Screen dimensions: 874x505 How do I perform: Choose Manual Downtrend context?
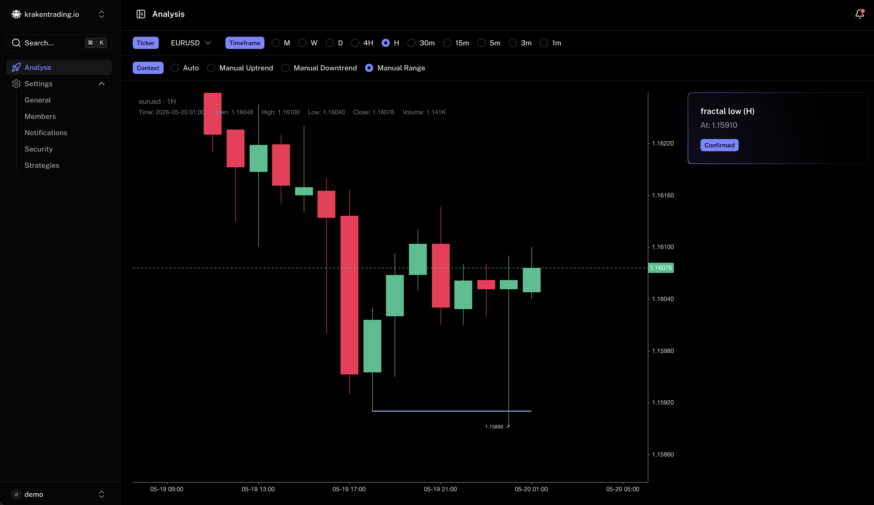(x=285, y=68)
